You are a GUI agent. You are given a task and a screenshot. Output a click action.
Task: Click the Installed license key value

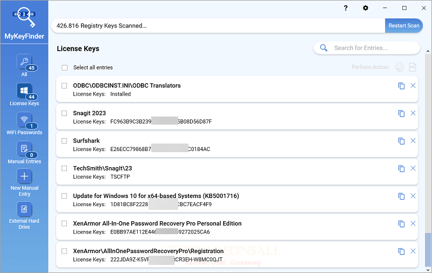coord(120,94)
